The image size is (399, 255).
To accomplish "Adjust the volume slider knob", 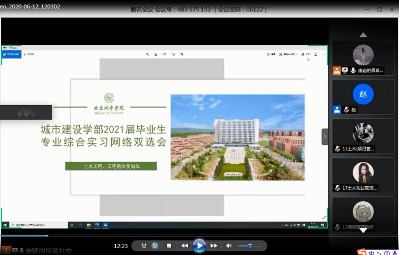I will 250,246.
